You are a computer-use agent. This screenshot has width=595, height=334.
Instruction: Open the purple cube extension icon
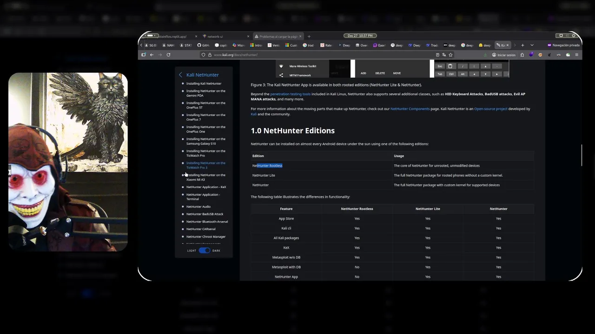(x=531, y=55)
